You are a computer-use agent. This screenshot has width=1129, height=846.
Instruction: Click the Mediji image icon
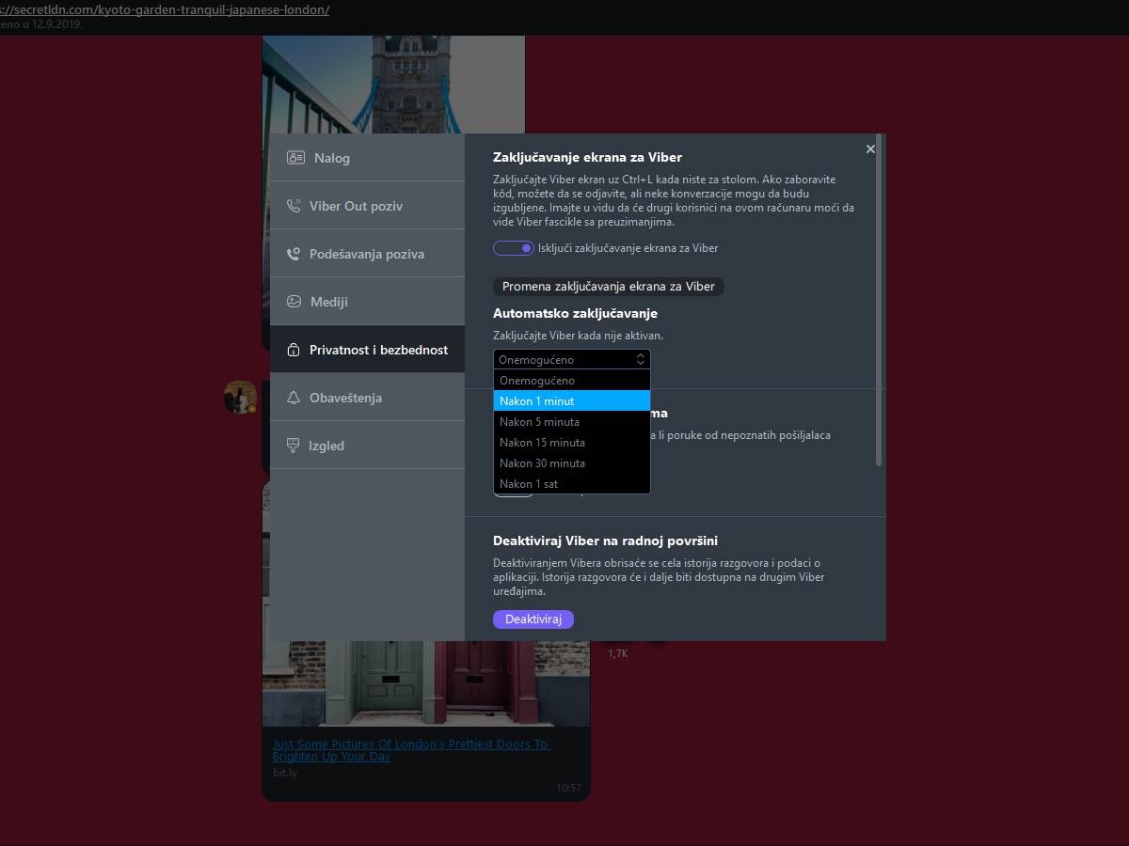coord(294,301)
